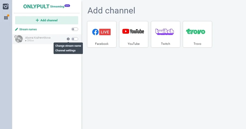Select the Trovo logo card

pos(197,34)
